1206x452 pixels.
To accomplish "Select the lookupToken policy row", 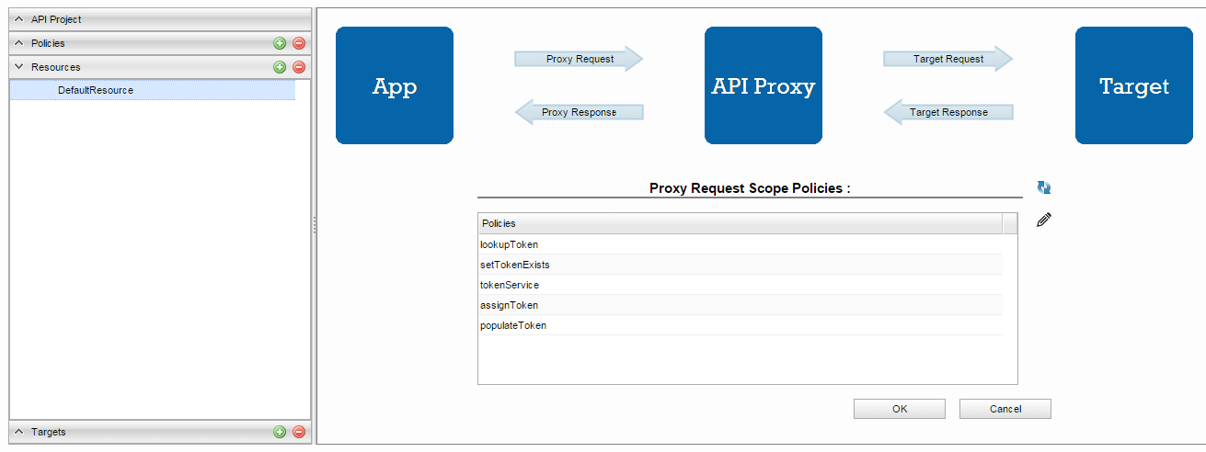I will (x=741, y=244).
